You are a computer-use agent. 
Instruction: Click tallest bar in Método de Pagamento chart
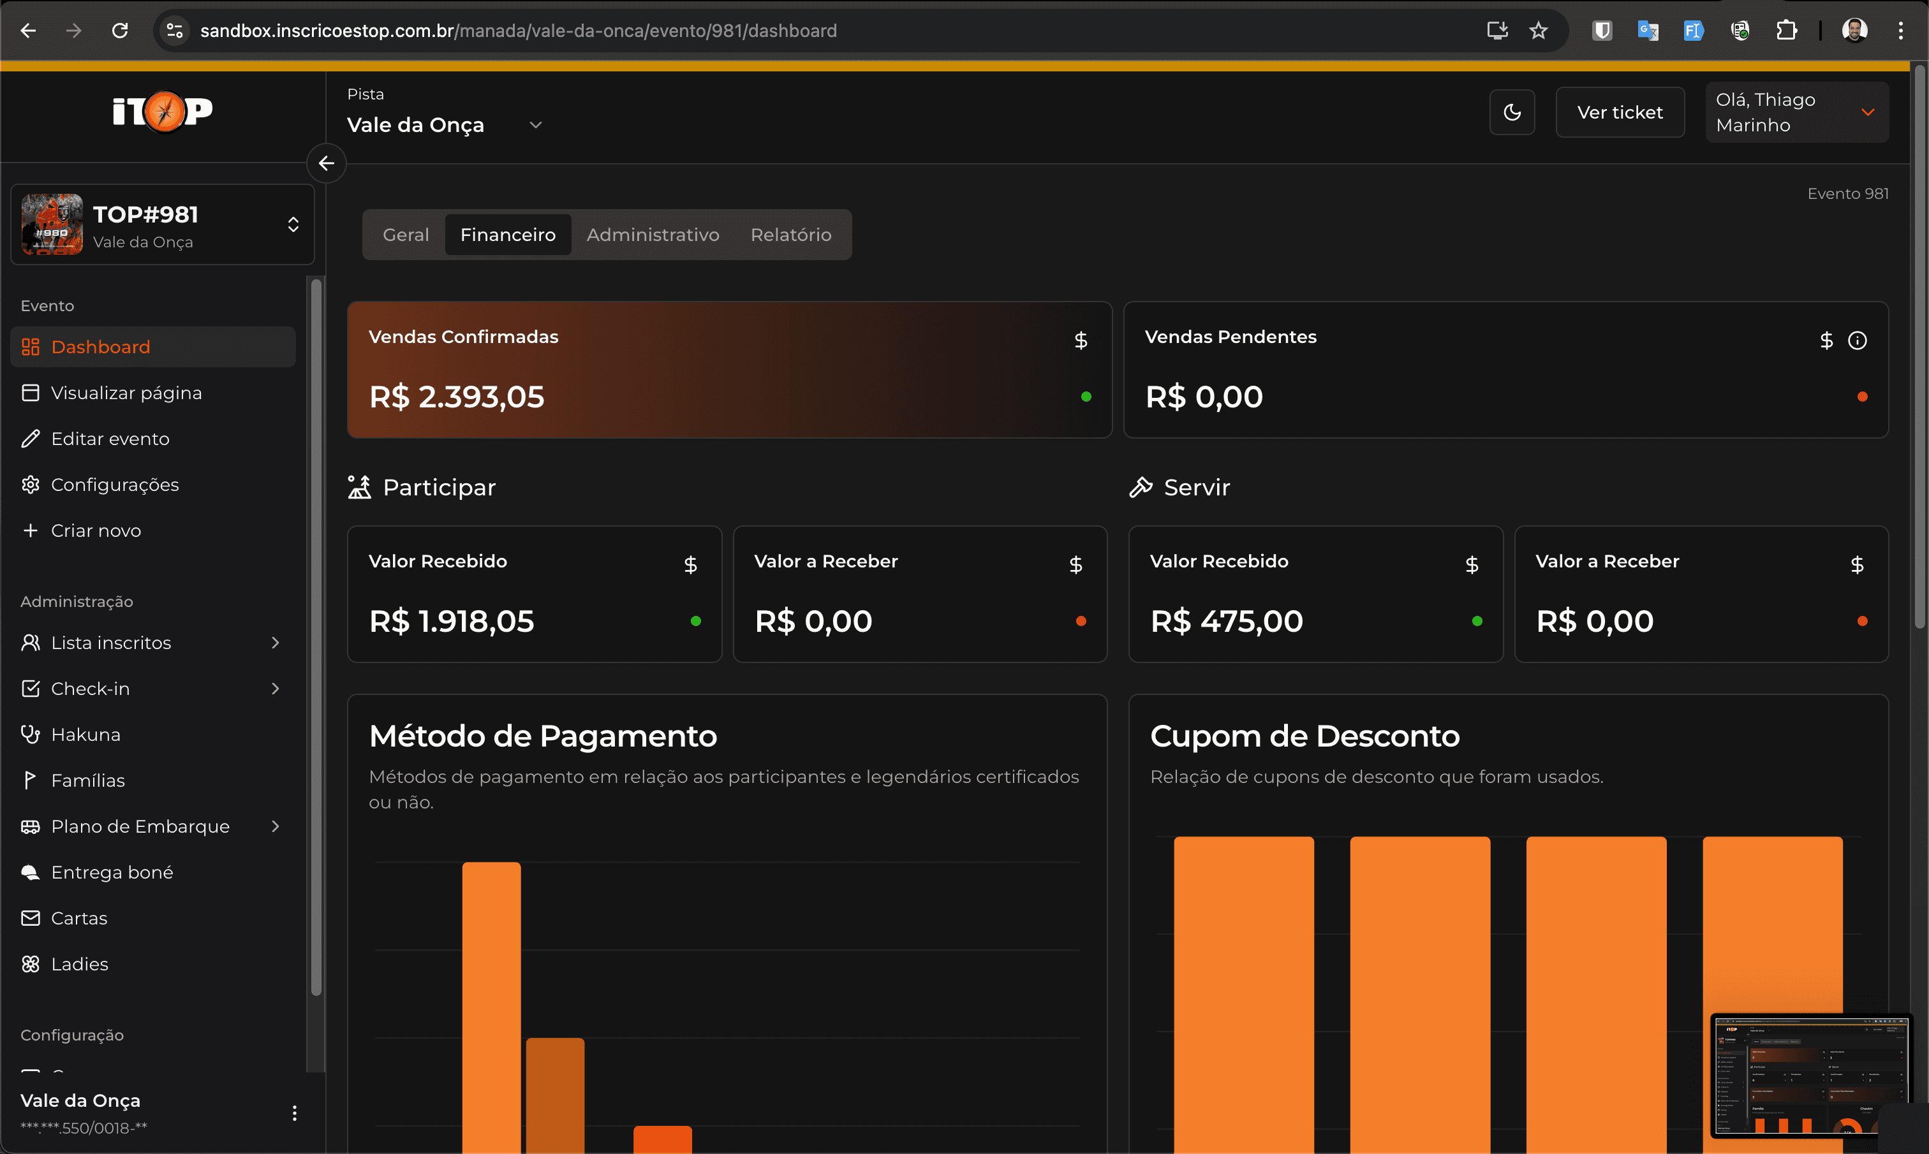coord(492,1007)
